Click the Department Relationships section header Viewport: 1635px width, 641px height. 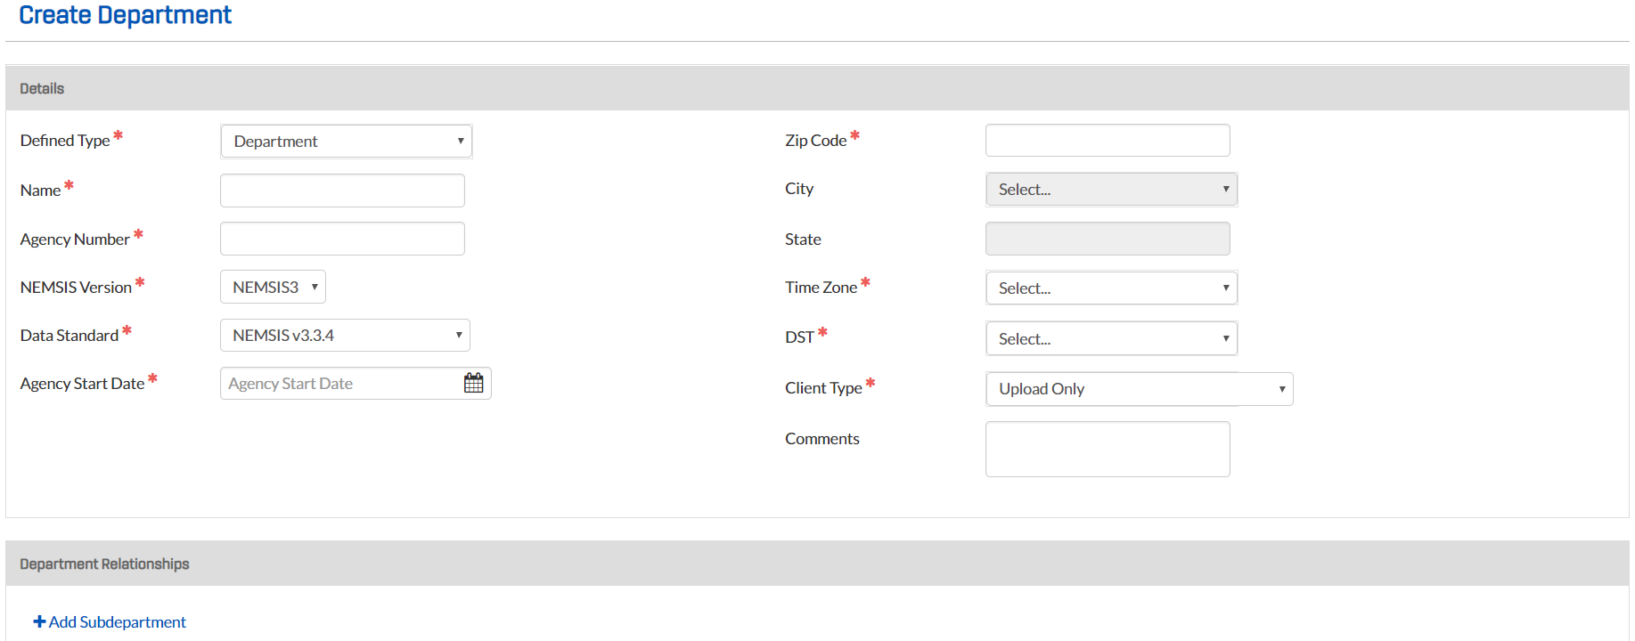pos(817,564)
